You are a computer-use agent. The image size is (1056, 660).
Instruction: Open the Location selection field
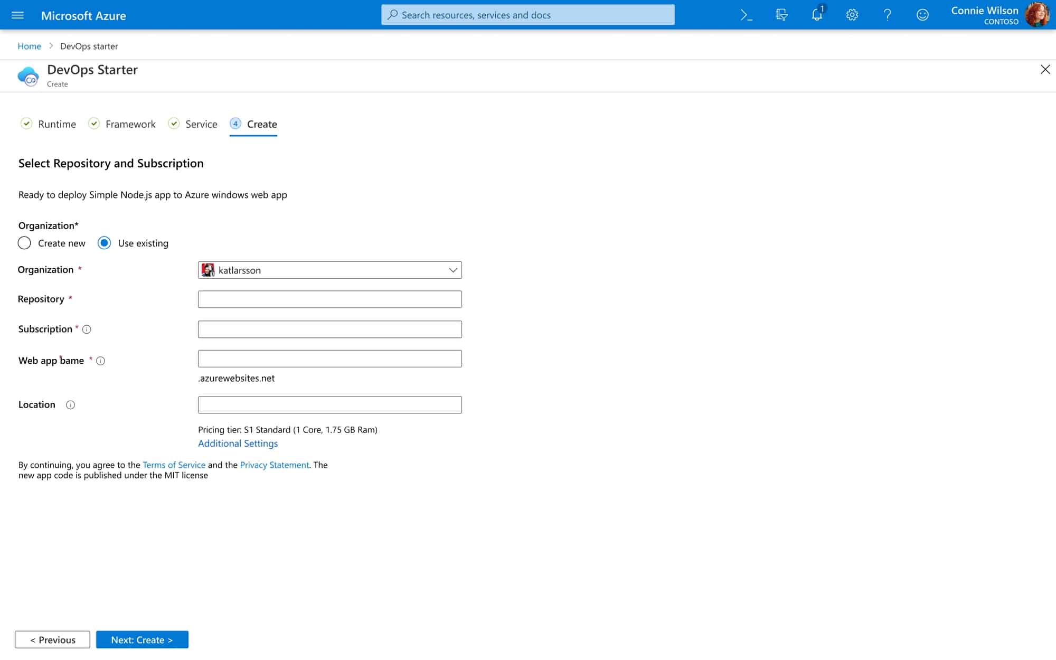[329, 404]
